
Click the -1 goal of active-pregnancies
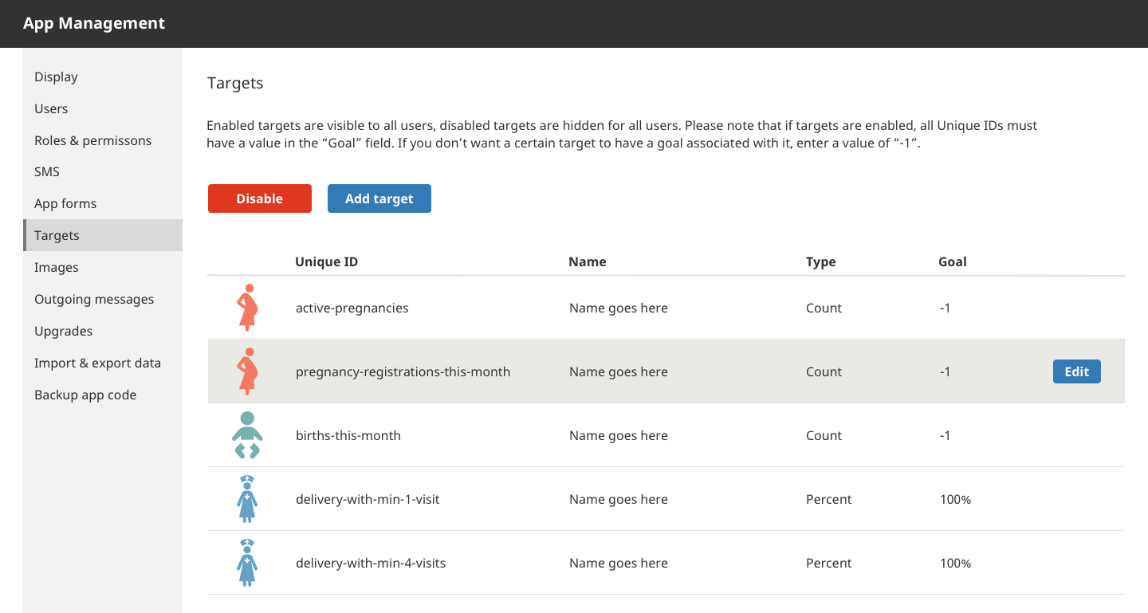pyautogui.click(x=945, y=308)
